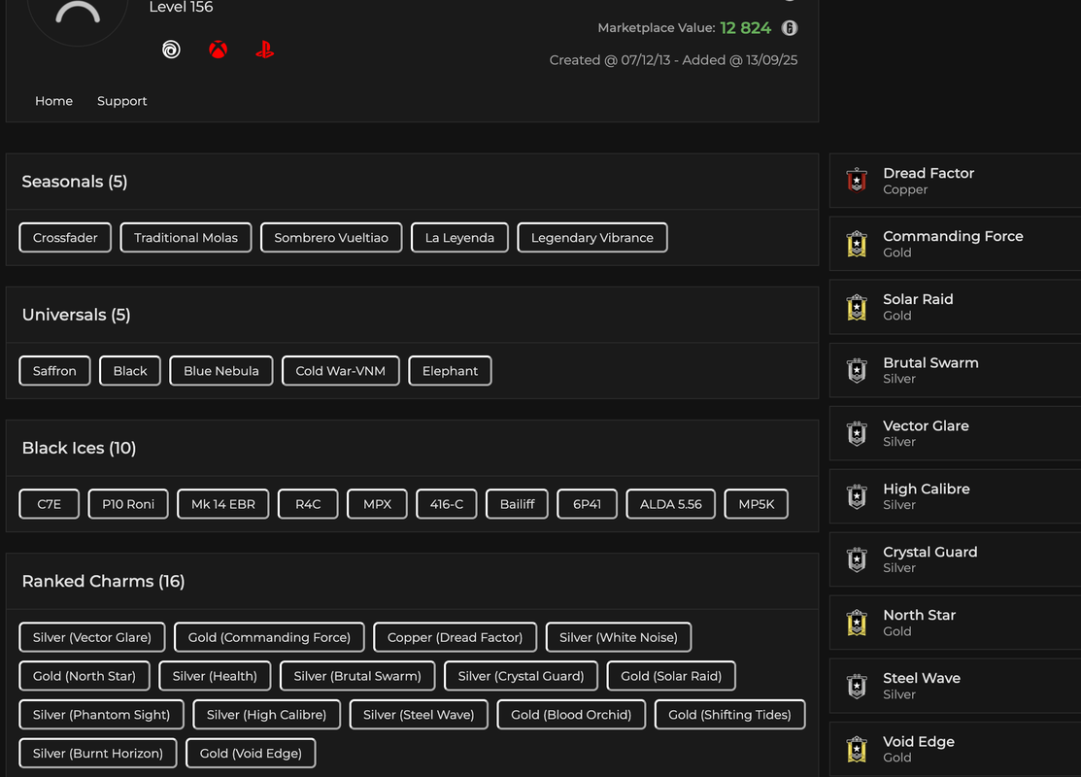The height and width of the screenshot is (777, 1081).
Task: Select the Crossfader seasonal skin
Action: [x=65, y=237]
